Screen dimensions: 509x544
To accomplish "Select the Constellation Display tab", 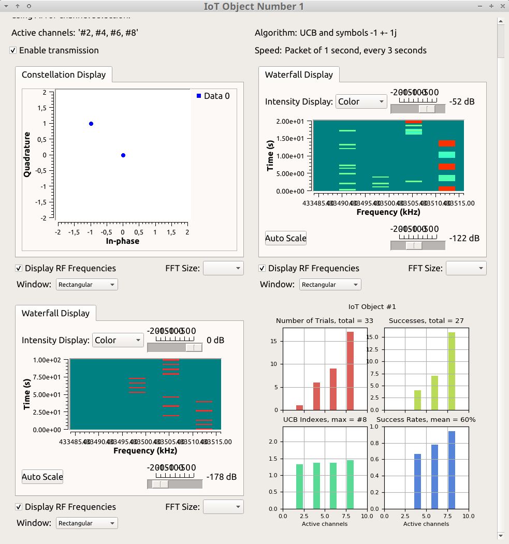I will tap(64, 75).
